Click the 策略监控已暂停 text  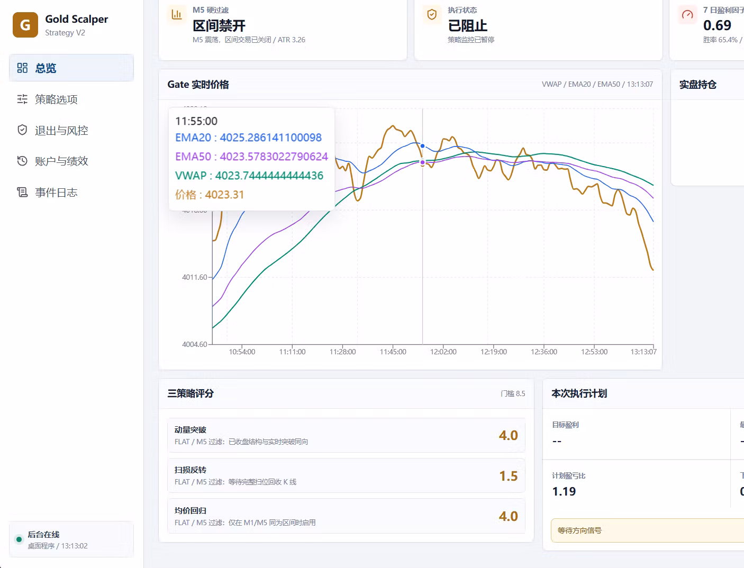click(x=471, y=40)
